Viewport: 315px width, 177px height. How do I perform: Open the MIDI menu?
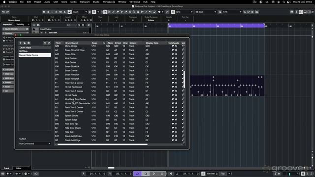click(56, 2)
